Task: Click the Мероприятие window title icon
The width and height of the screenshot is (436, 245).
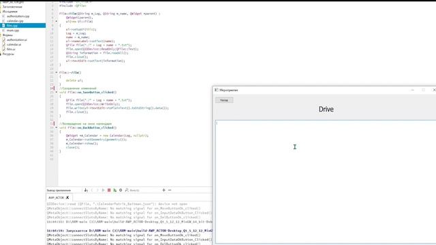Action: 216,90
